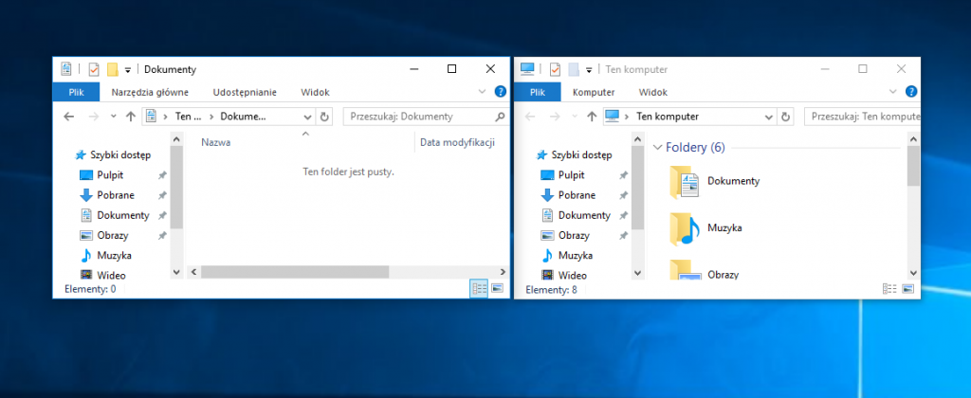Open the Udostępnianie ribbon tab

click(x=245, y=92)
